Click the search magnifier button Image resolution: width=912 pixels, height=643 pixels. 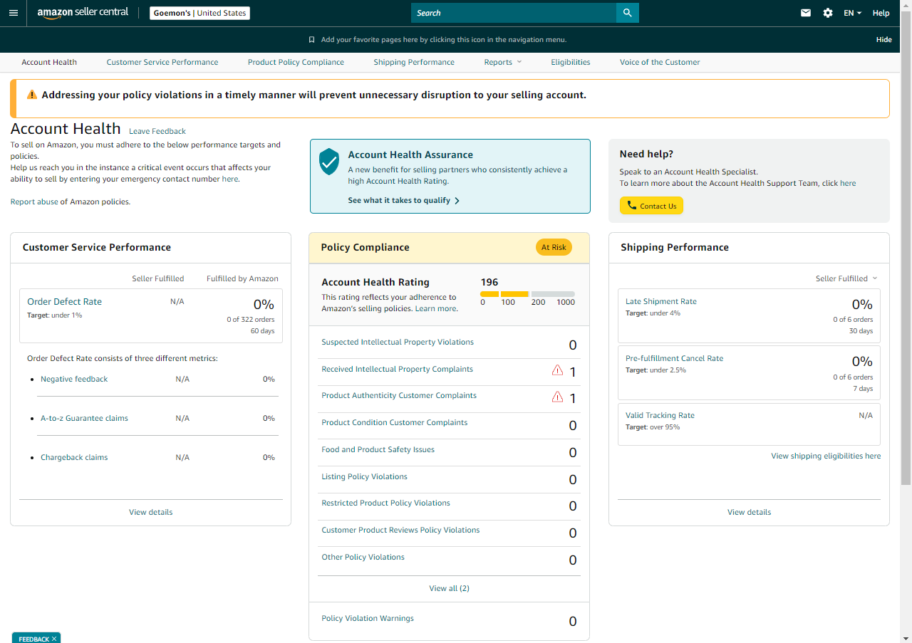(x=627, y=13)
